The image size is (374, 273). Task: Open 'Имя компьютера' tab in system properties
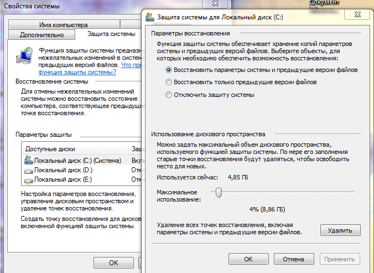click(x=64, y=24)
